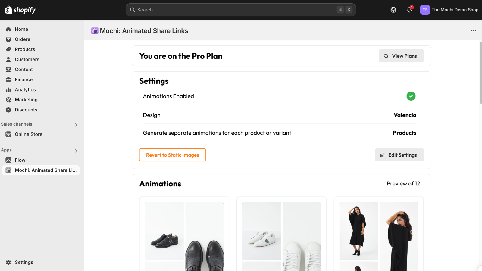482x271 pixels.
Task: Open the three-dot more actions menu
Action: tap(473, 31)
